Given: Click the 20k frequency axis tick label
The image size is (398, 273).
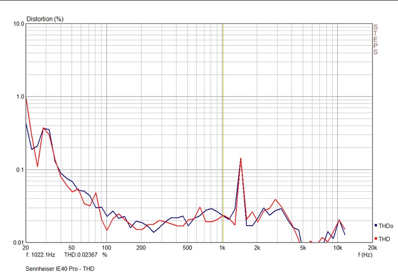Looking at the screenshot, I should [372, 248].
